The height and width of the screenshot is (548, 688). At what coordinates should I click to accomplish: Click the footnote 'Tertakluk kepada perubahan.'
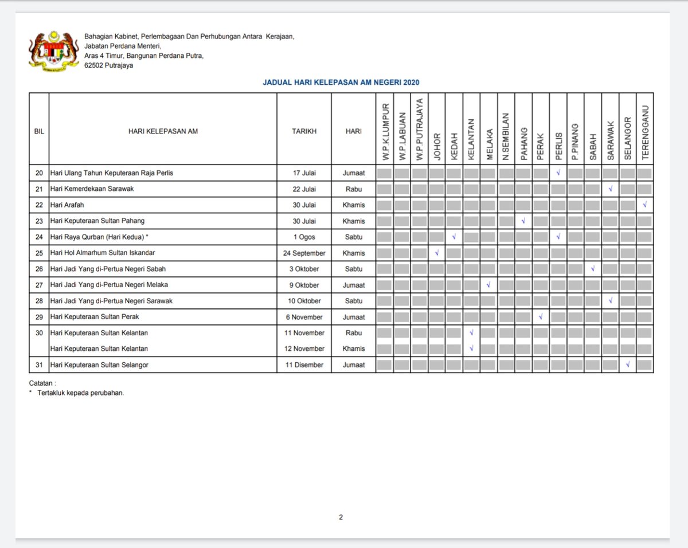tap(80, 393)
